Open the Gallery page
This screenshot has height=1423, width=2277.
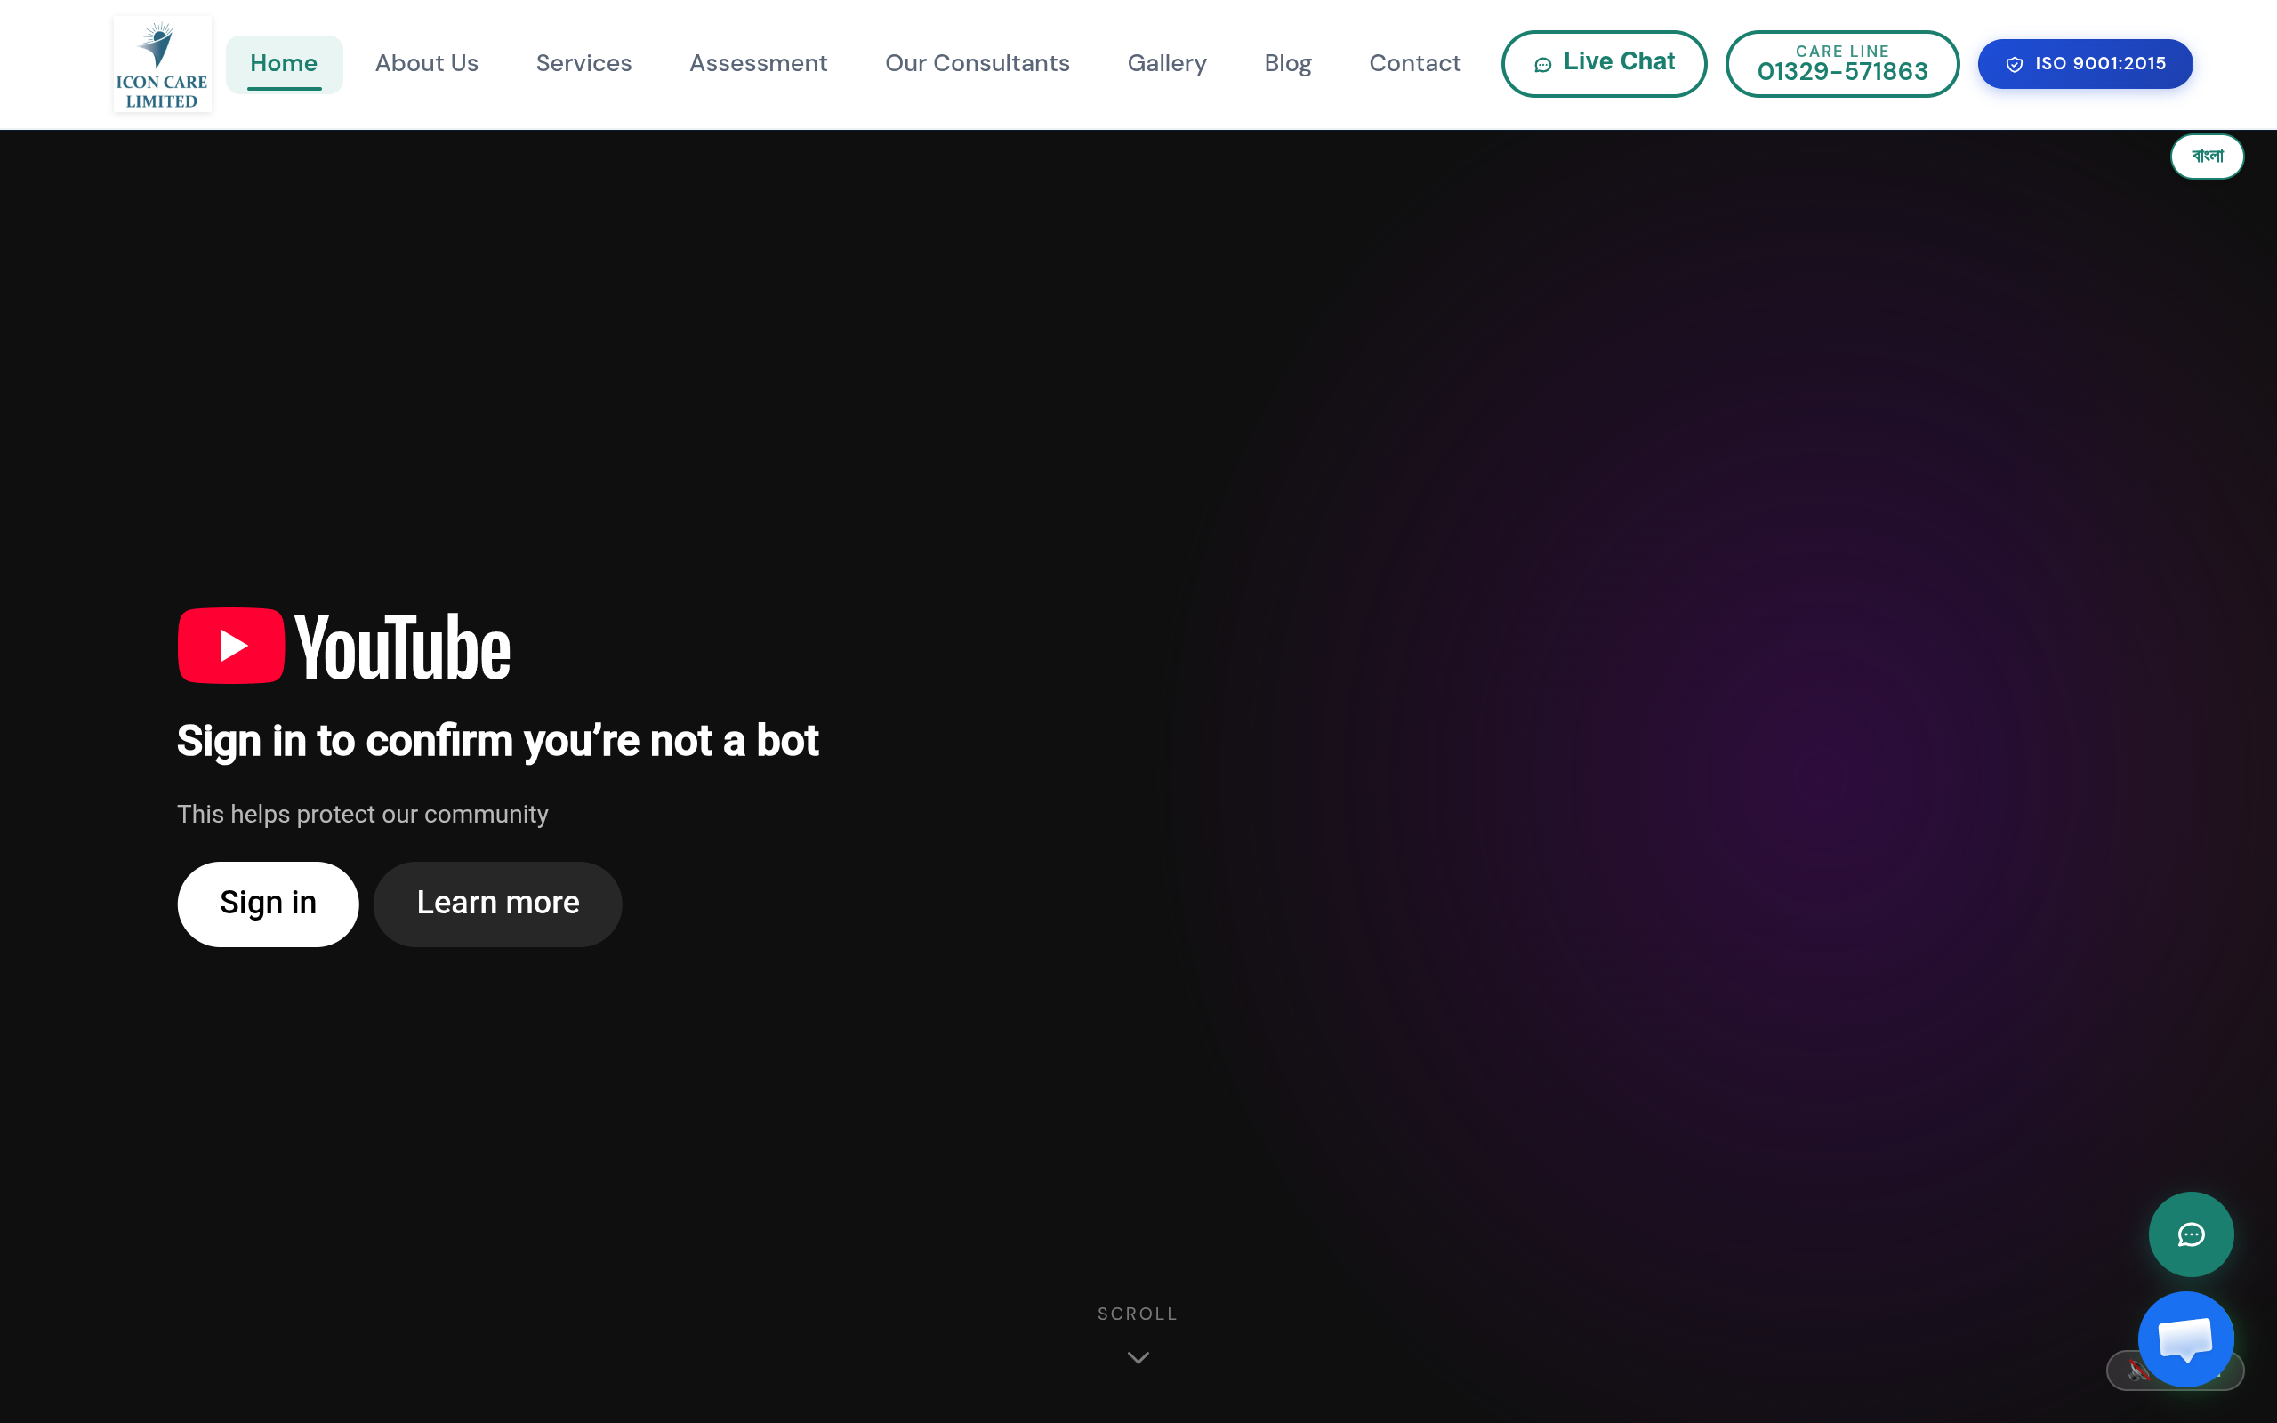pos(1167,64)
